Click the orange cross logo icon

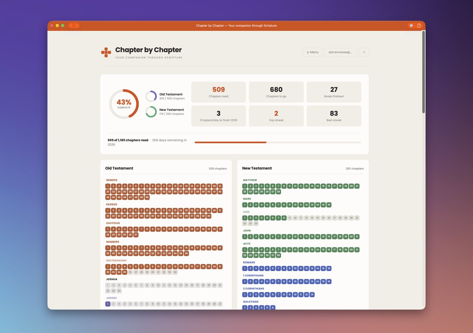106,52
